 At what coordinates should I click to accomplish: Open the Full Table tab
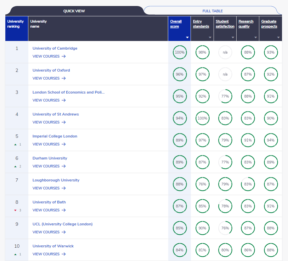(x=213, y=11)
